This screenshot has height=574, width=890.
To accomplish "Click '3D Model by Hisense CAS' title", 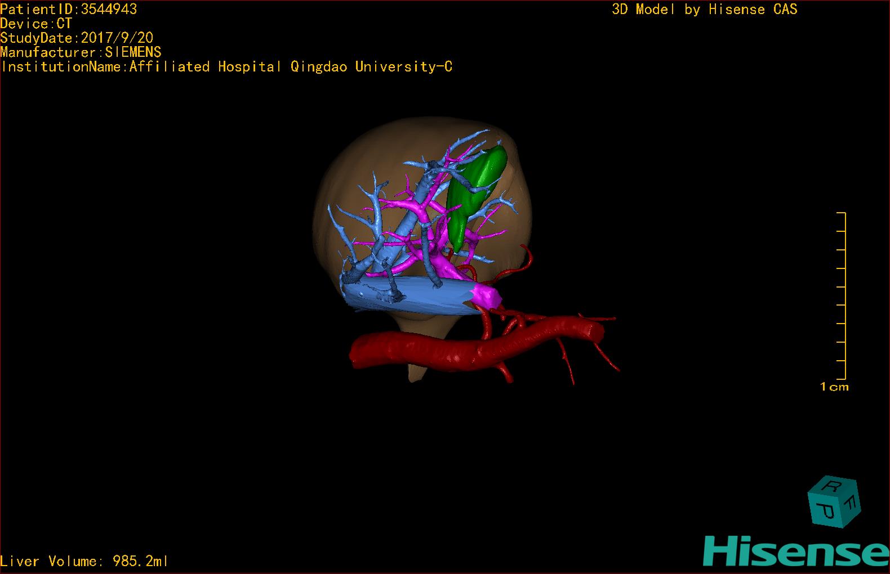I will click(x=705, y=10).
